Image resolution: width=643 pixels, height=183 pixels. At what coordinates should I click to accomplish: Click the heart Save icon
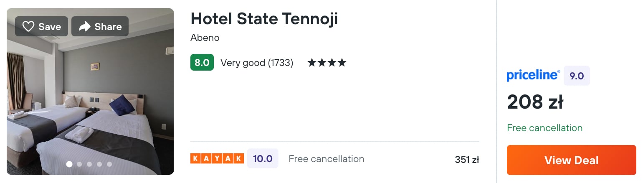pyautogui.click(x=28, y=27)
